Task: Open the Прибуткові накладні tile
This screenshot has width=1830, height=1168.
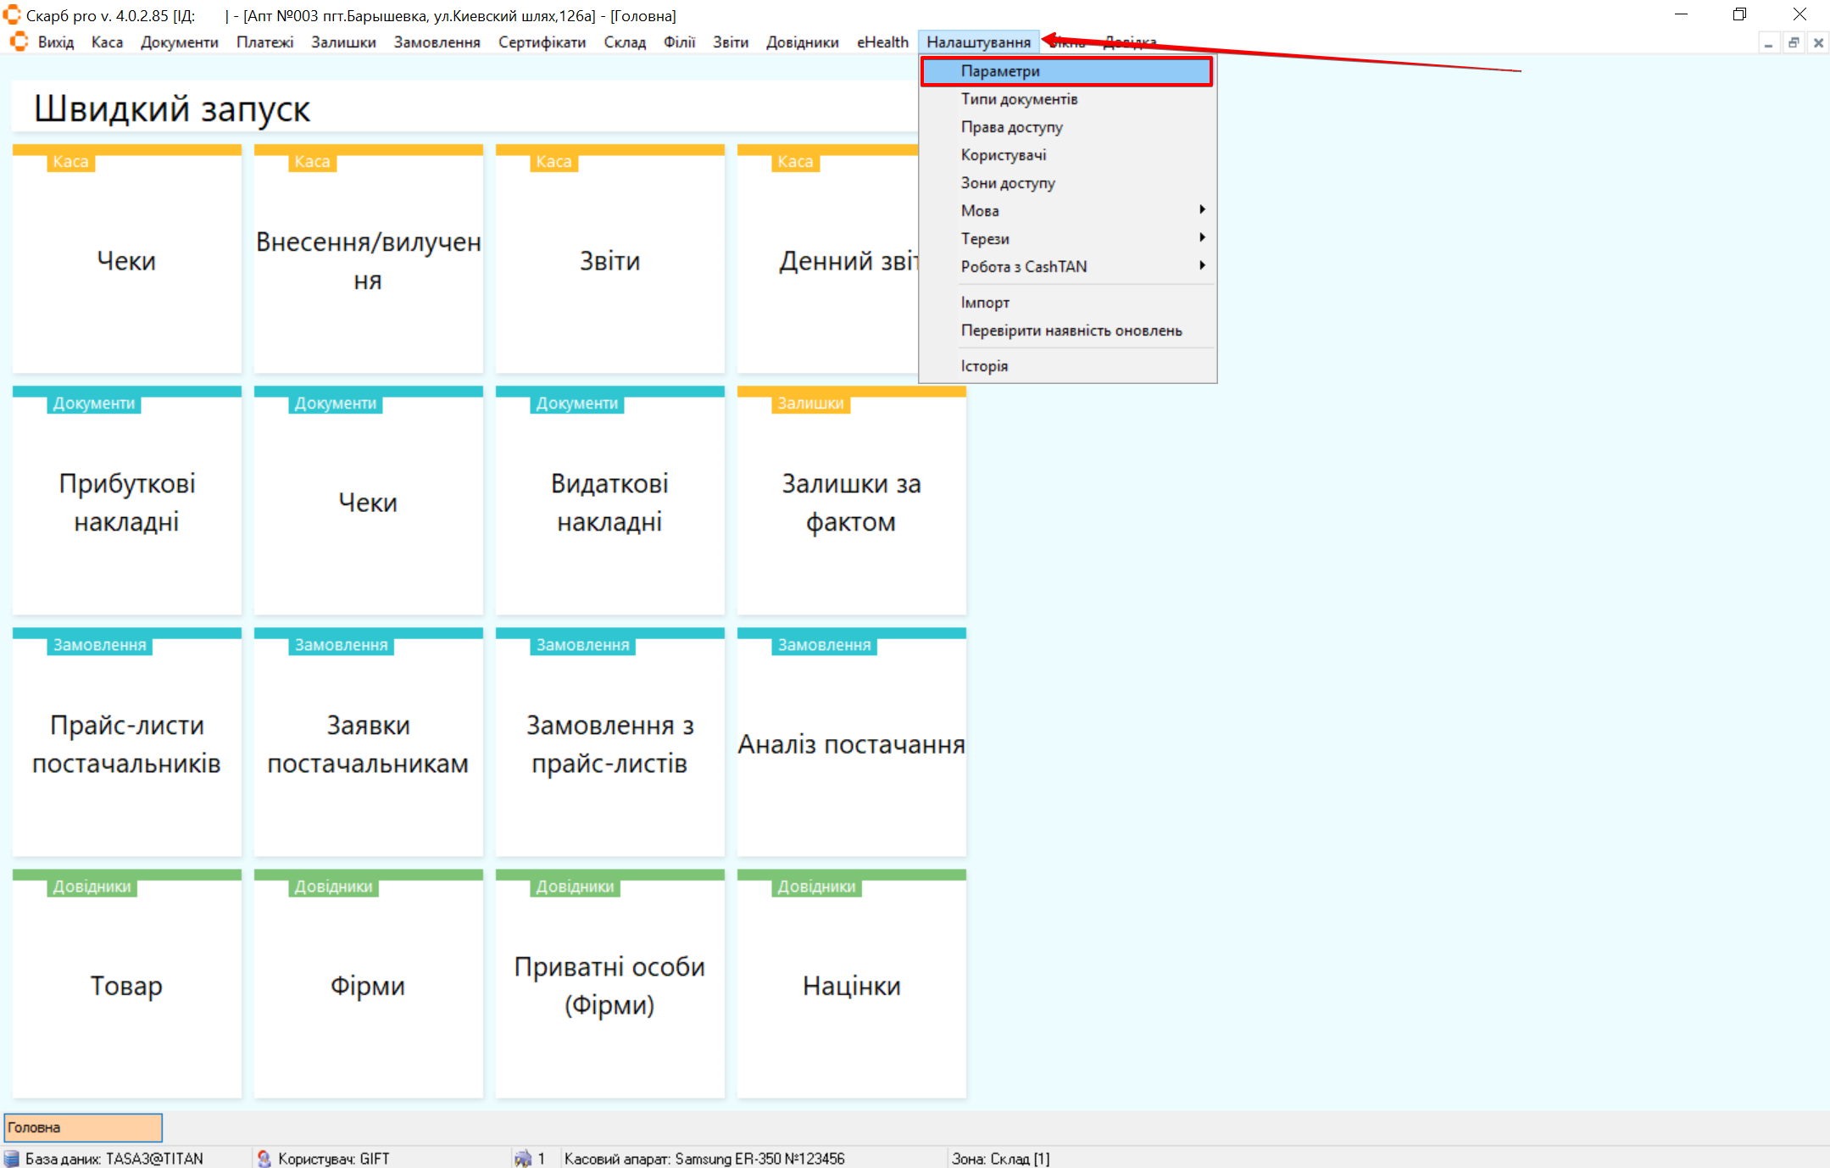Action: point(127,502)
